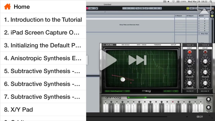Click the WobblePlayground preset name
The image size is (215, 121).
117,91
